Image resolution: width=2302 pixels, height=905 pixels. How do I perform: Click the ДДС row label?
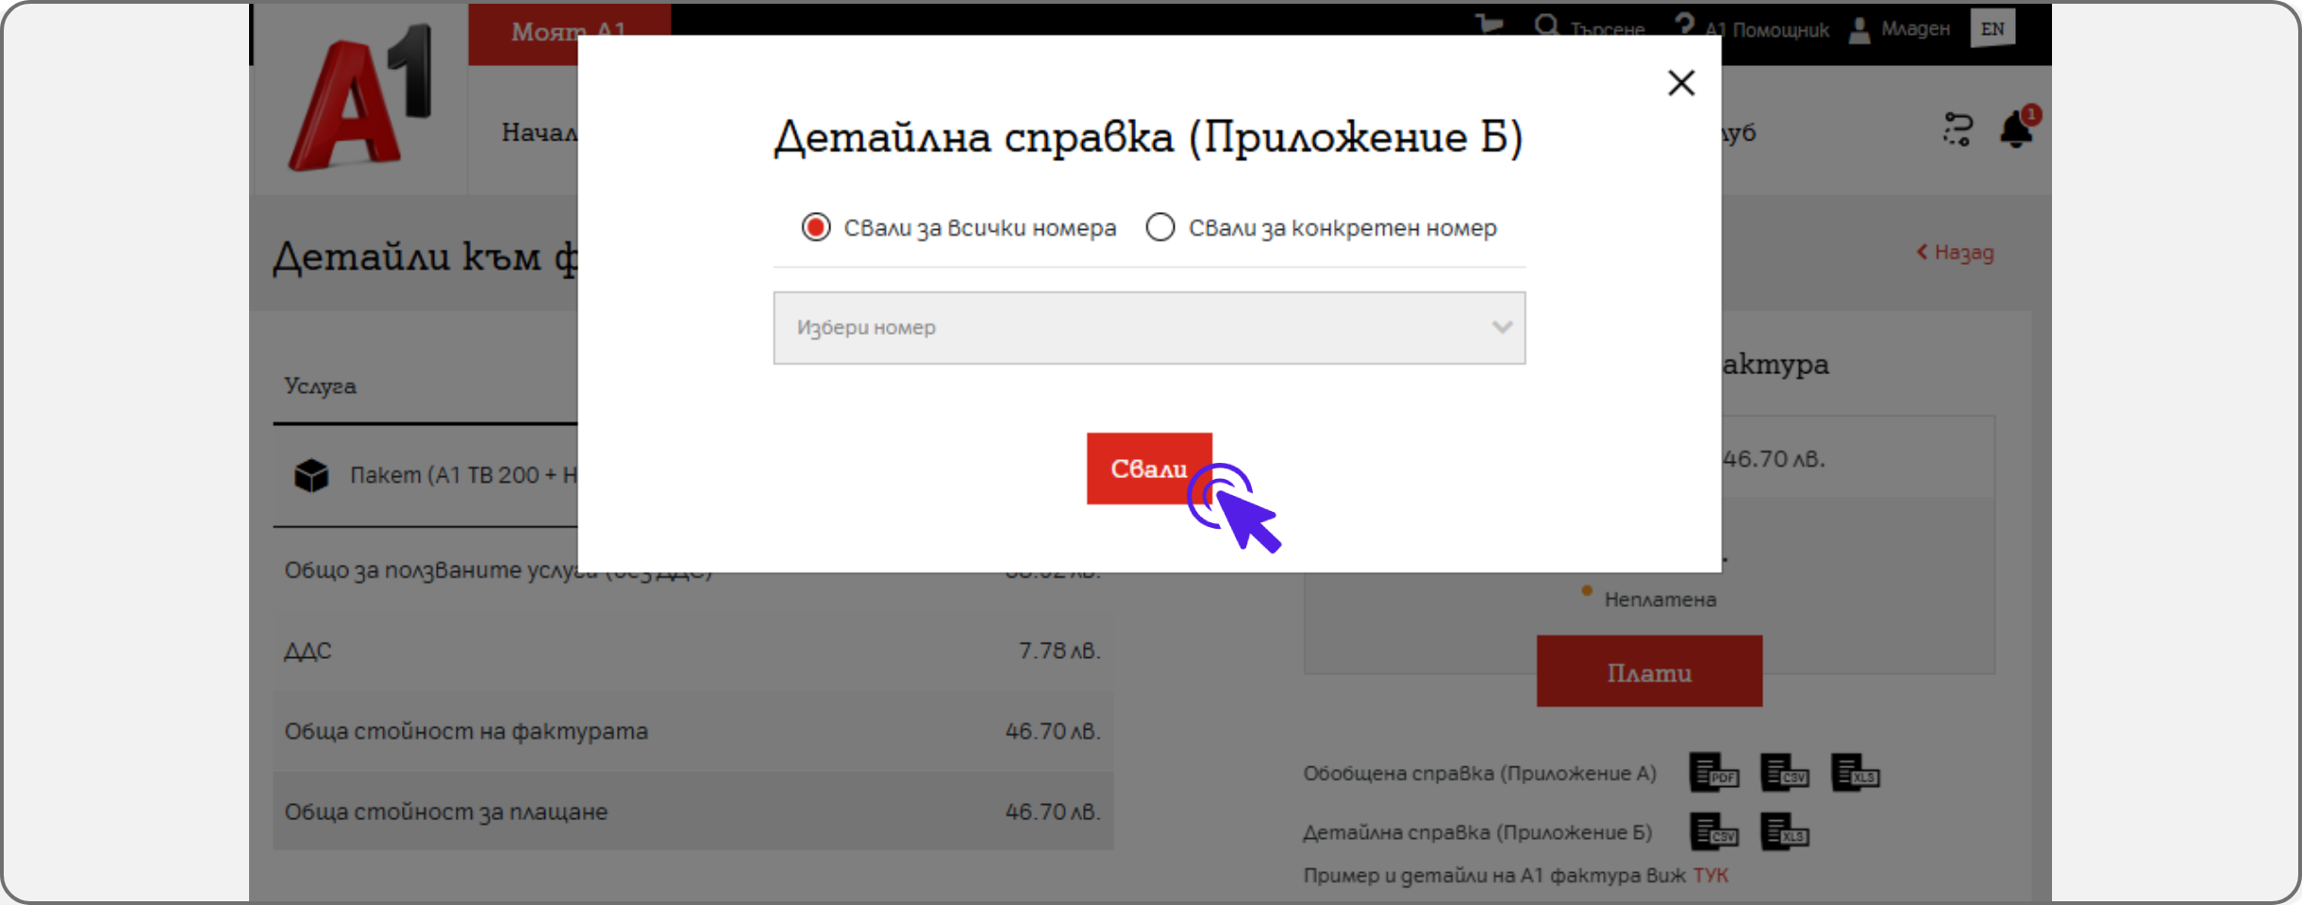[308, 651]
